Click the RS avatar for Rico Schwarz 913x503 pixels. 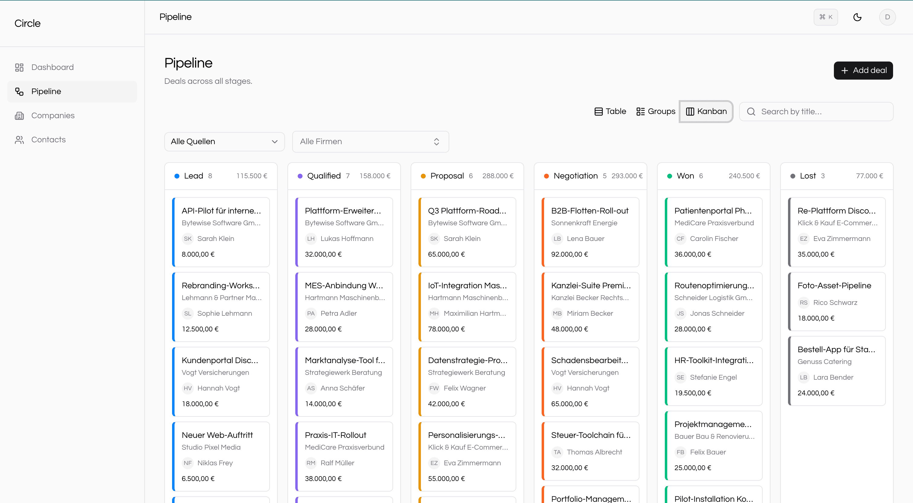click(x=803, y=303)
